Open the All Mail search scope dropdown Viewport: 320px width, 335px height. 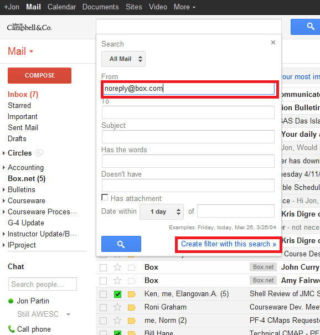(123, 59)
